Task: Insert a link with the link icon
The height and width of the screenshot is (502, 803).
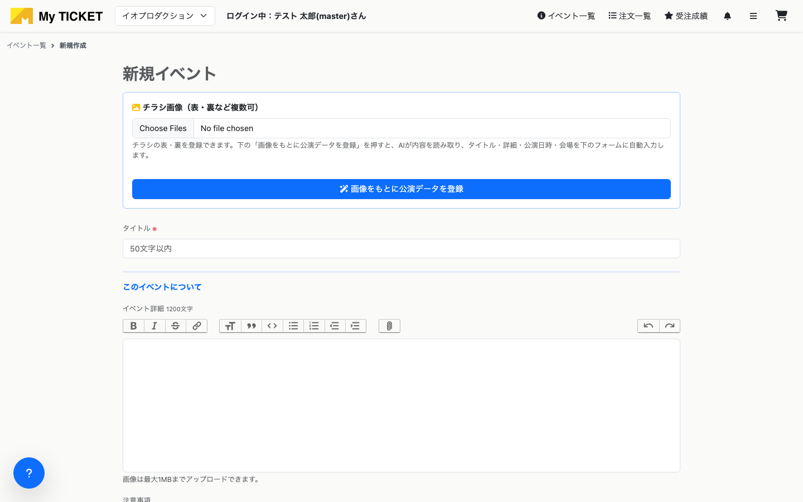Action: 197,326
